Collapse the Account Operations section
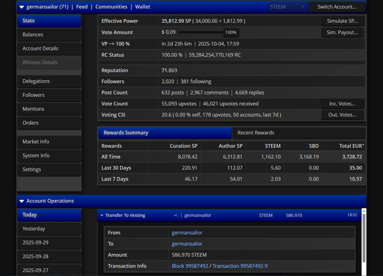 pyautogui.click(x=22, y=201)
